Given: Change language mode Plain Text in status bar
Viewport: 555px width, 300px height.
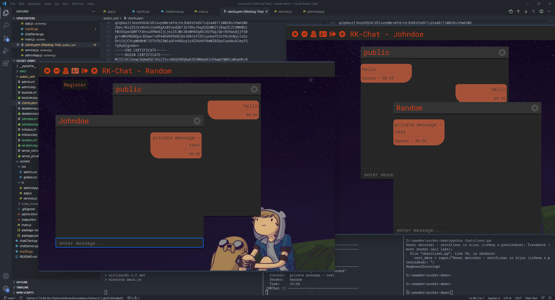Looking at the screenshot, I should [531, 298].
